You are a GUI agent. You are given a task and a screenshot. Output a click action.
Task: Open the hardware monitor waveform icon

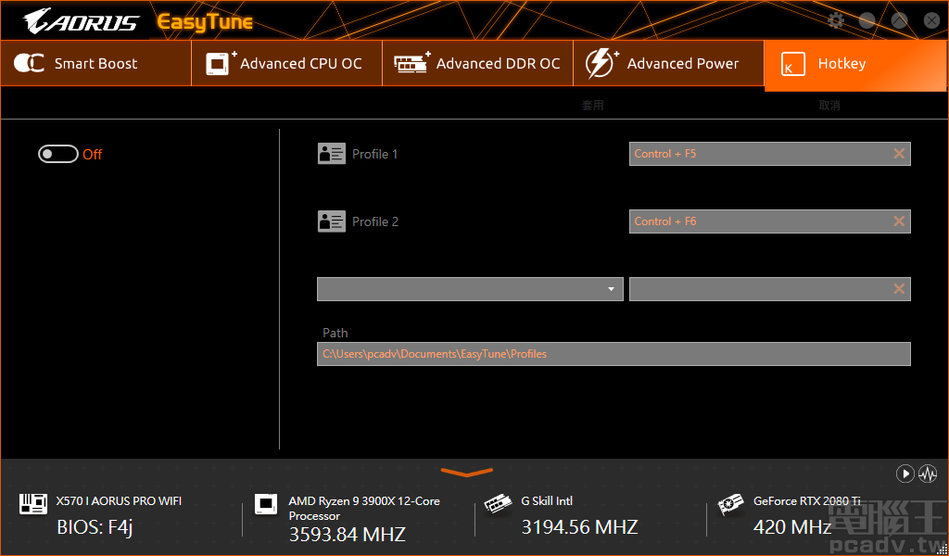point(928,474)
